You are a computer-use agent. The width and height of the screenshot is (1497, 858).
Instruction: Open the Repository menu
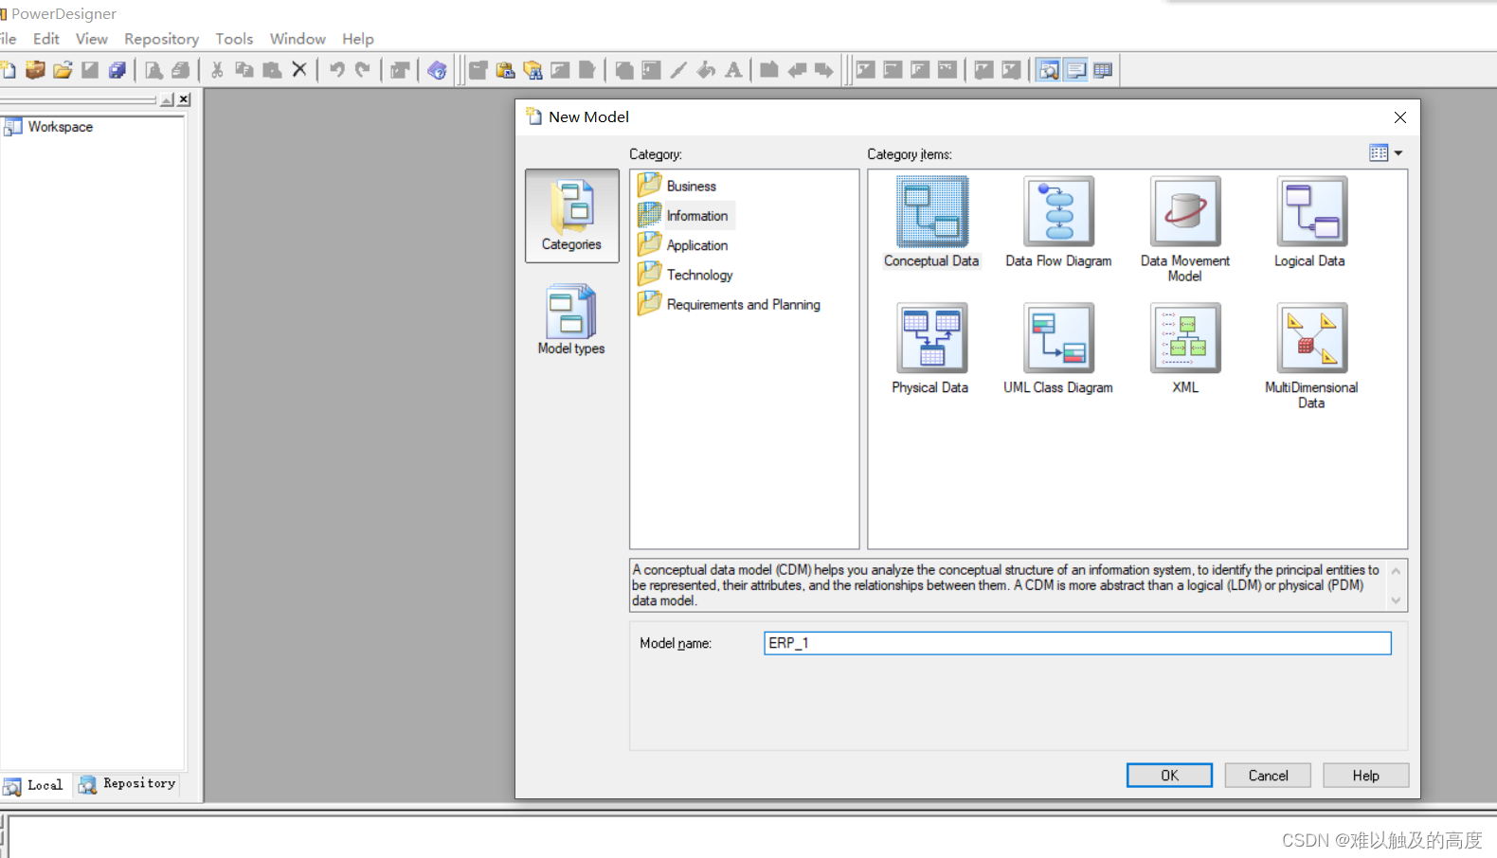[162, 39]
